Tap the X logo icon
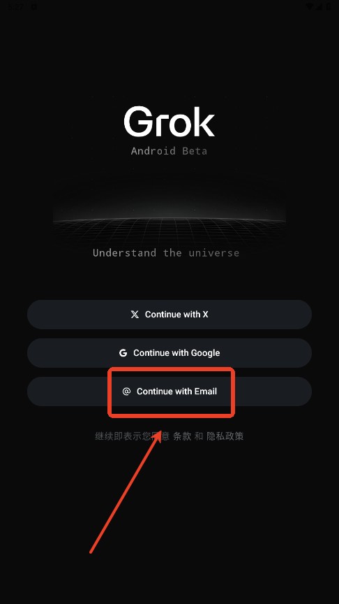Image resolution: width=339 pixels, height=604 pixels. tap(135, 315)
